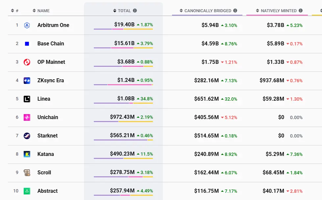Image resolution: width=322 pixels, height=200 pixels.
Task: Sort by the # rank column
Action: pyautogui.click(x=14, y=11)
